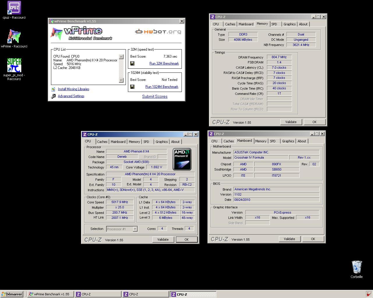Viewport: 373px width, 298px height.
Task: Click the Specification AMD Phenom II X4 20 field
Action: coord(150,174)
